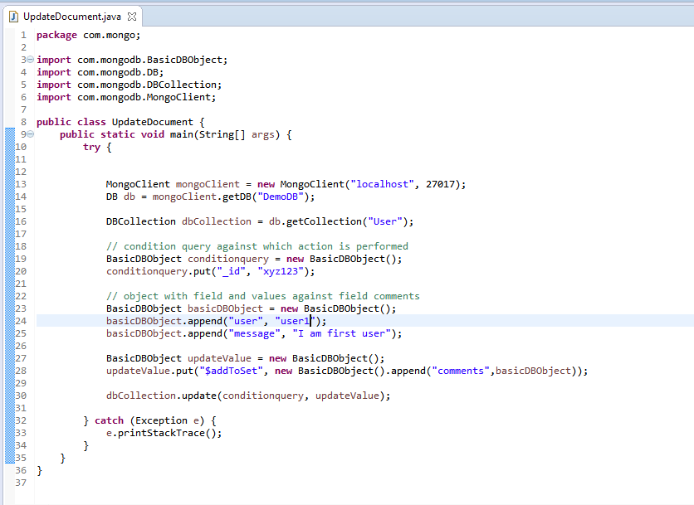The image size is (694, 505).
Task: Click line number 37 in the gutter
Action: click(21, 483)
